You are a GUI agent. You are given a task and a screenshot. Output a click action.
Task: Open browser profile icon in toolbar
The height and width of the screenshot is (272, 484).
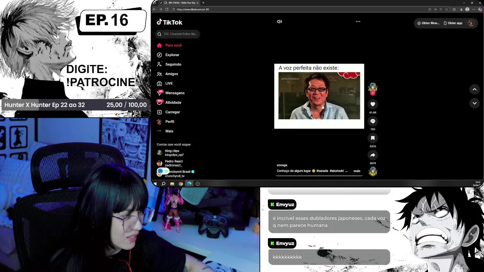pyautogui.click(x=467, y=9)
